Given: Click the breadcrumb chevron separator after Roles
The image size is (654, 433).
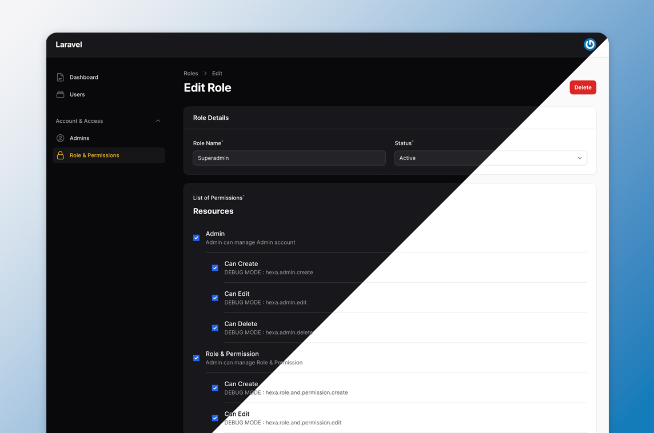Looking at the screenshot, I should tap(205, 73).
